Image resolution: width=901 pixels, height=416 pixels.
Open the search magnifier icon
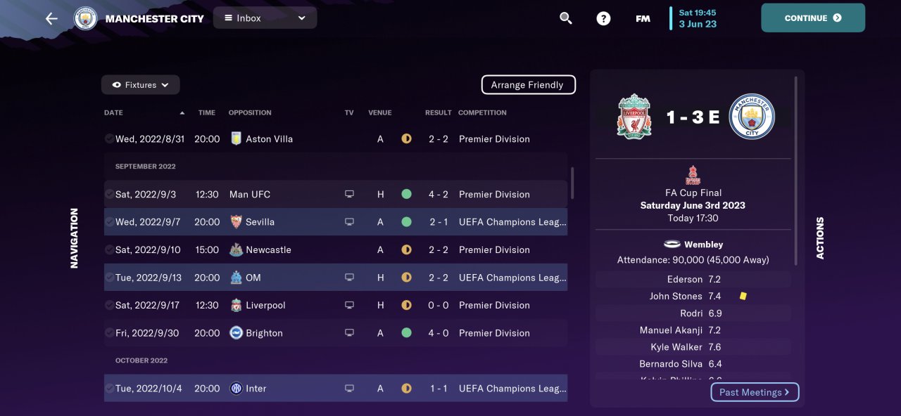(566, 18)
